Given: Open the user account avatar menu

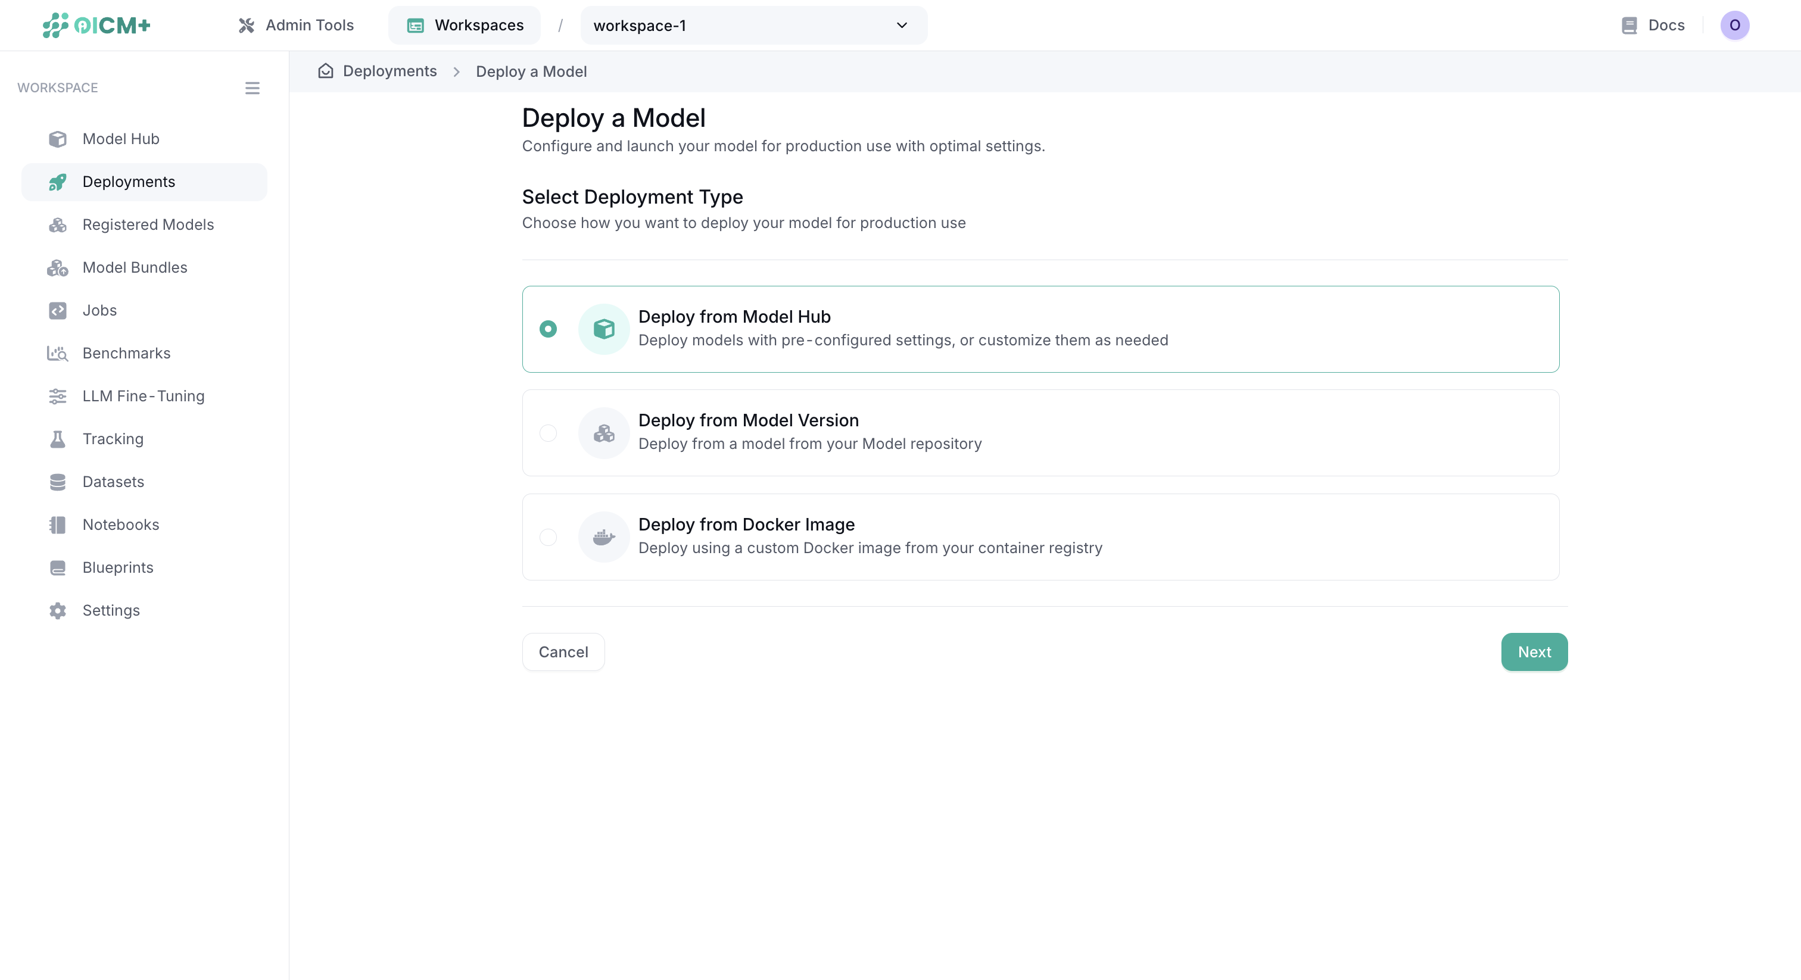Looking at the screenshot, I should click(1735, 25).
